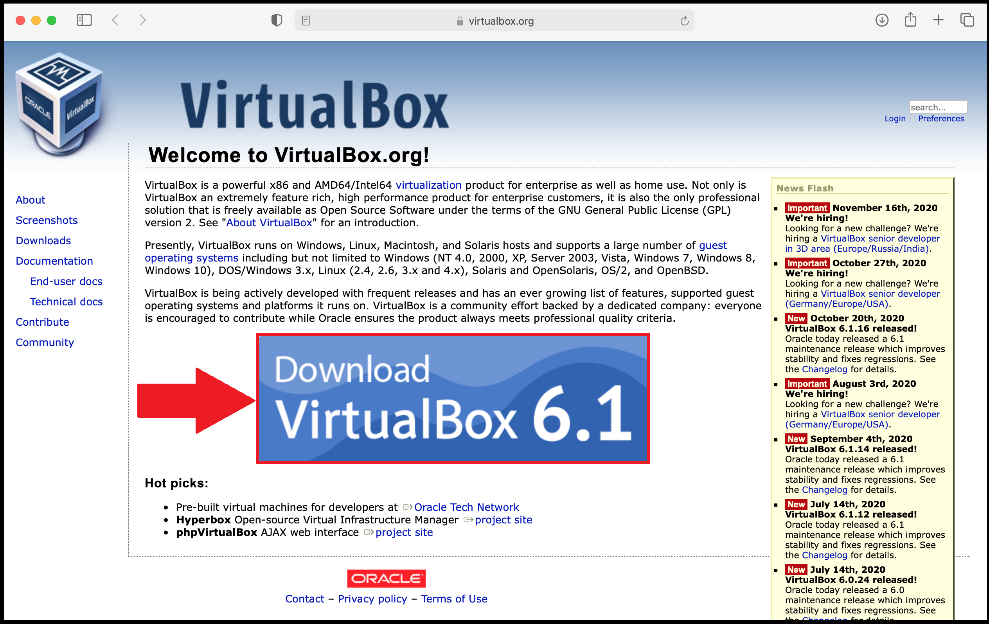
Task: Click the search input field
Action: point(939,106)
